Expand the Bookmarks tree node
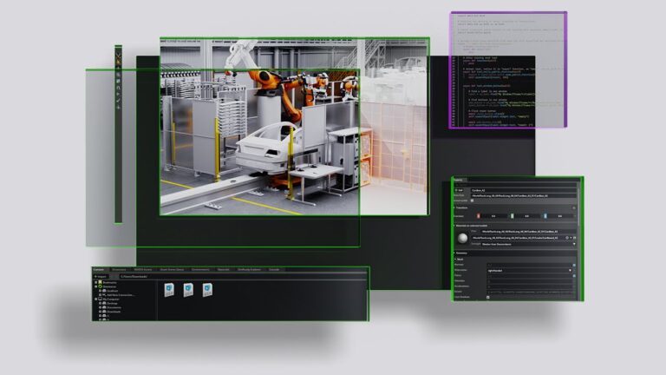 (96, 283)
